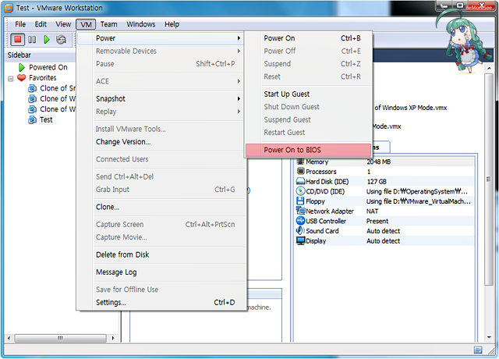Click the USB Controller device icon
Screen dimensions: 499x359
click(300, 221)
